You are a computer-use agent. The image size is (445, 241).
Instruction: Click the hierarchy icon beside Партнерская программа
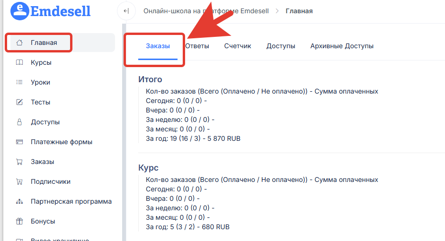point(19,201)
